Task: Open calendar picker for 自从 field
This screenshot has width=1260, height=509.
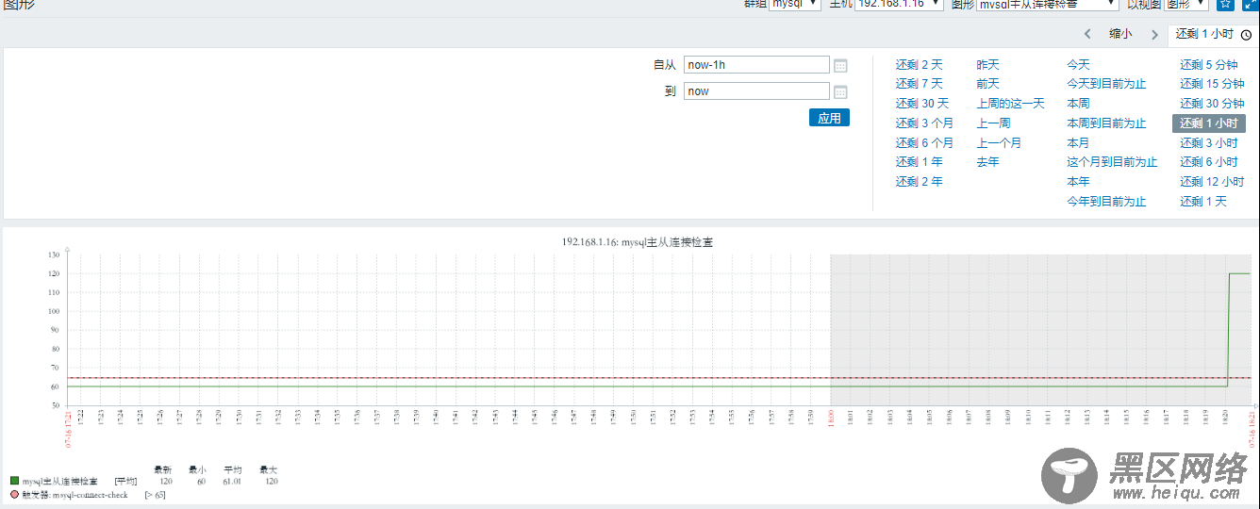Action: click(x=840, y=66)
